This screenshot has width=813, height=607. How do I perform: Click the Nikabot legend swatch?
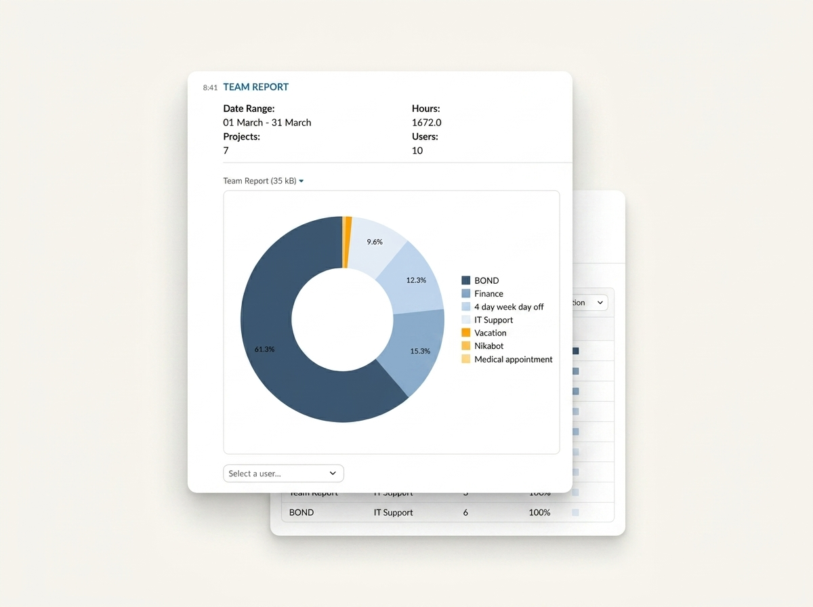465,346
